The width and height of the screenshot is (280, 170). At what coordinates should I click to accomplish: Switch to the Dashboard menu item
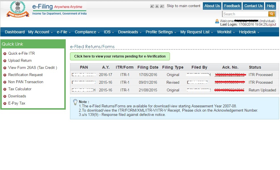tap(15, 32)
